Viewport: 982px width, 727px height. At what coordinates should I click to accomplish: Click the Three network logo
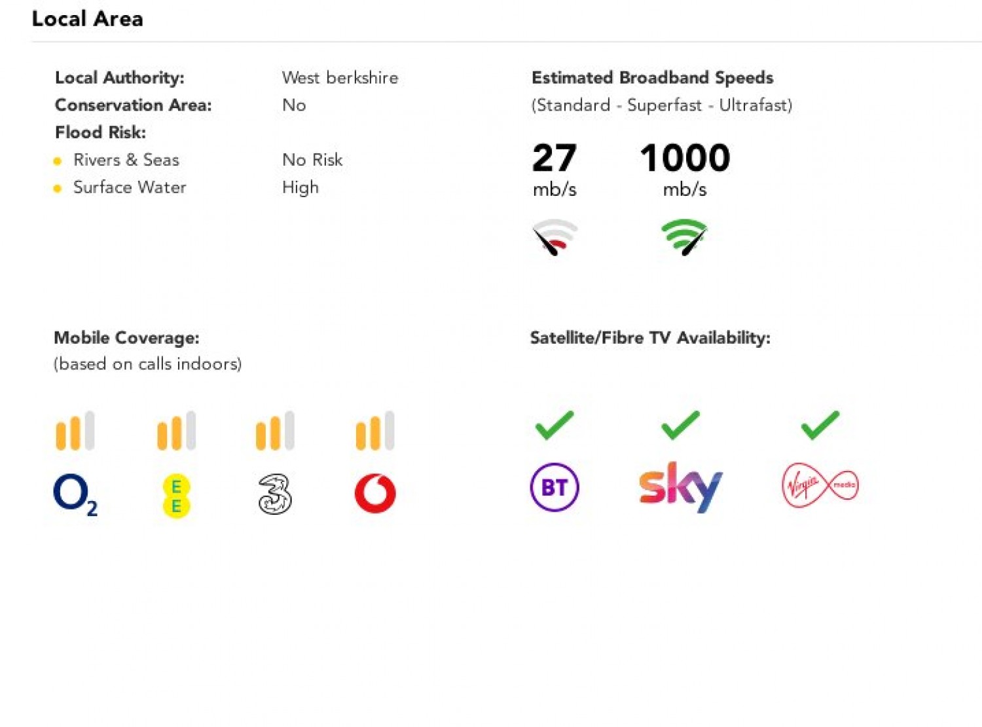(x=275, y=494)
